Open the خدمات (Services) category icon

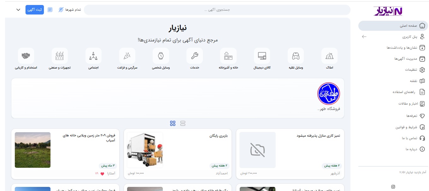(195, 56)
